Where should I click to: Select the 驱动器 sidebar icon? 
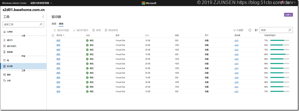click(x=5, y=66)
